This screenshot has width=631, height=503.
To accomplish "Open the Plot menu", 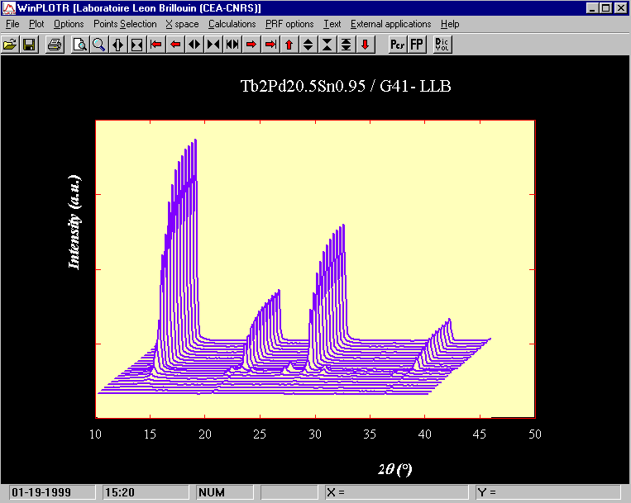I will 36,24.
